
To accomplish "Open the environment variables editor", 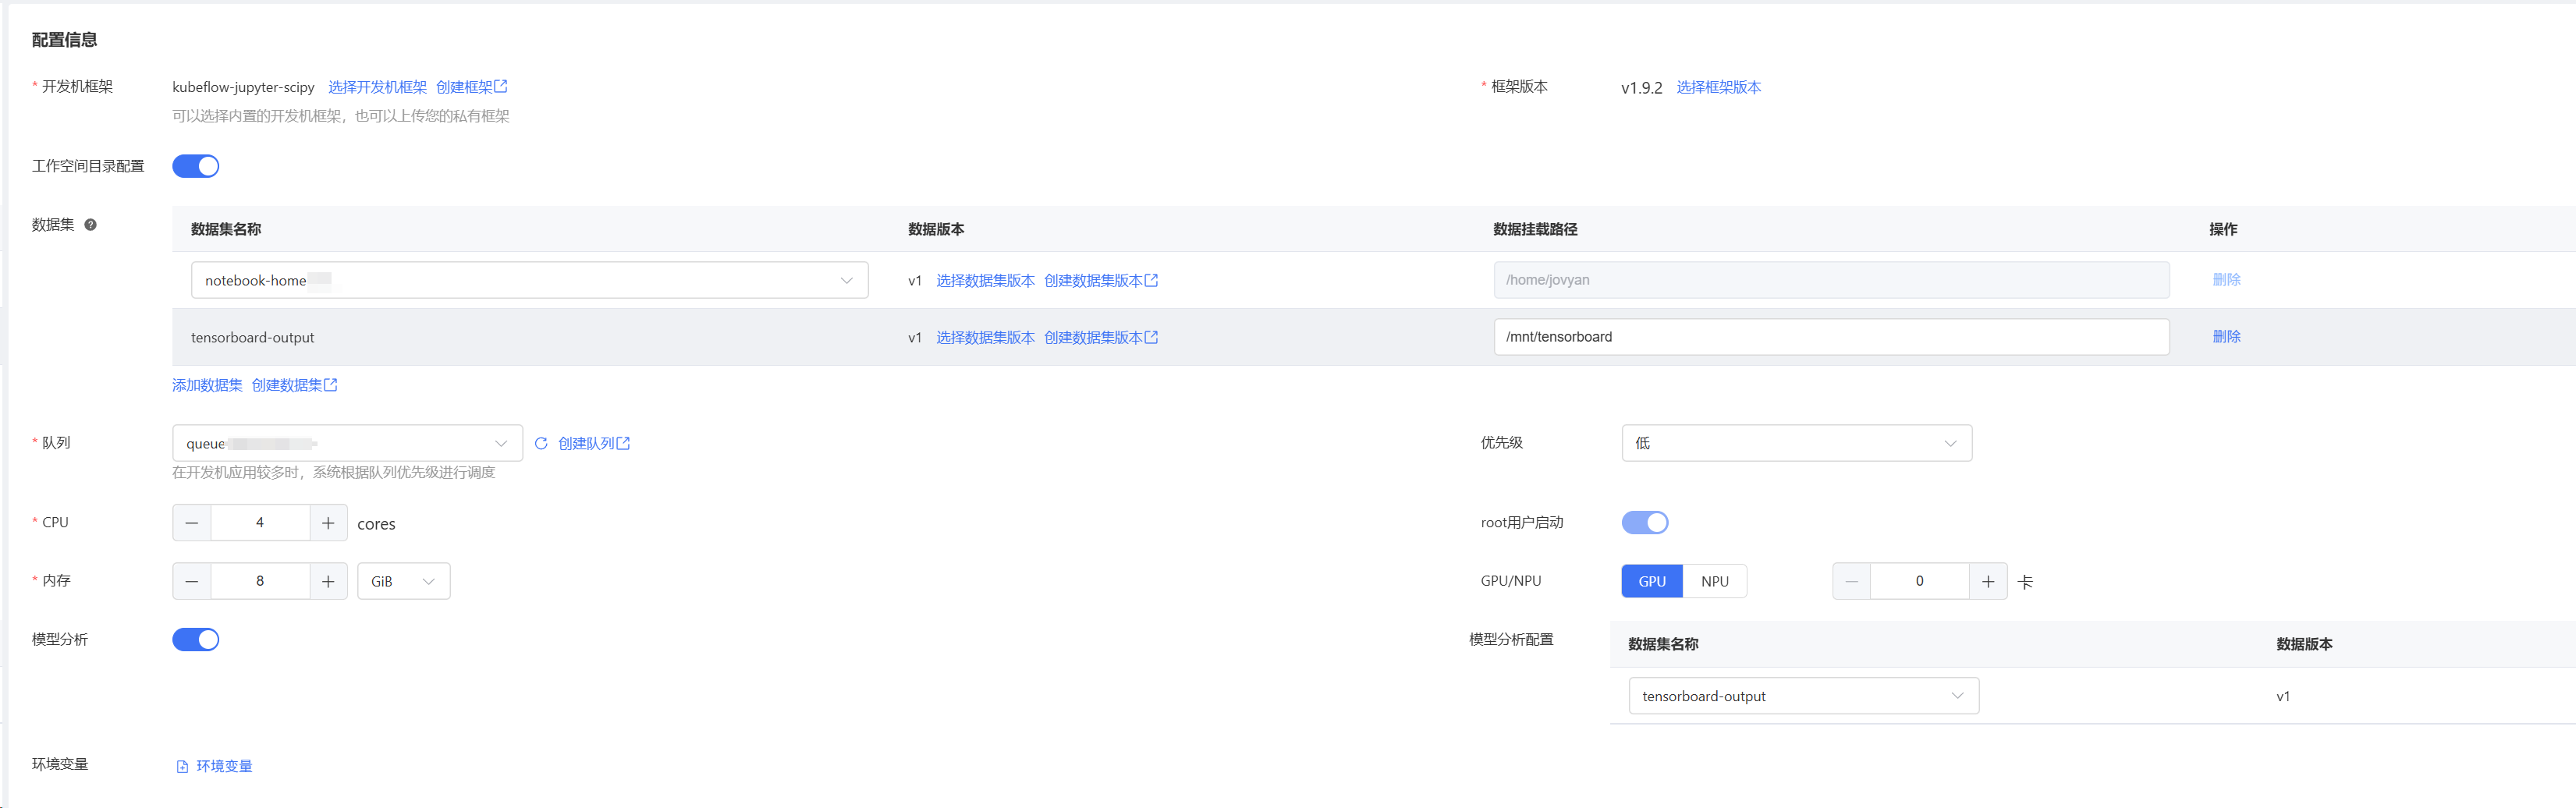I will coord(215,766).
